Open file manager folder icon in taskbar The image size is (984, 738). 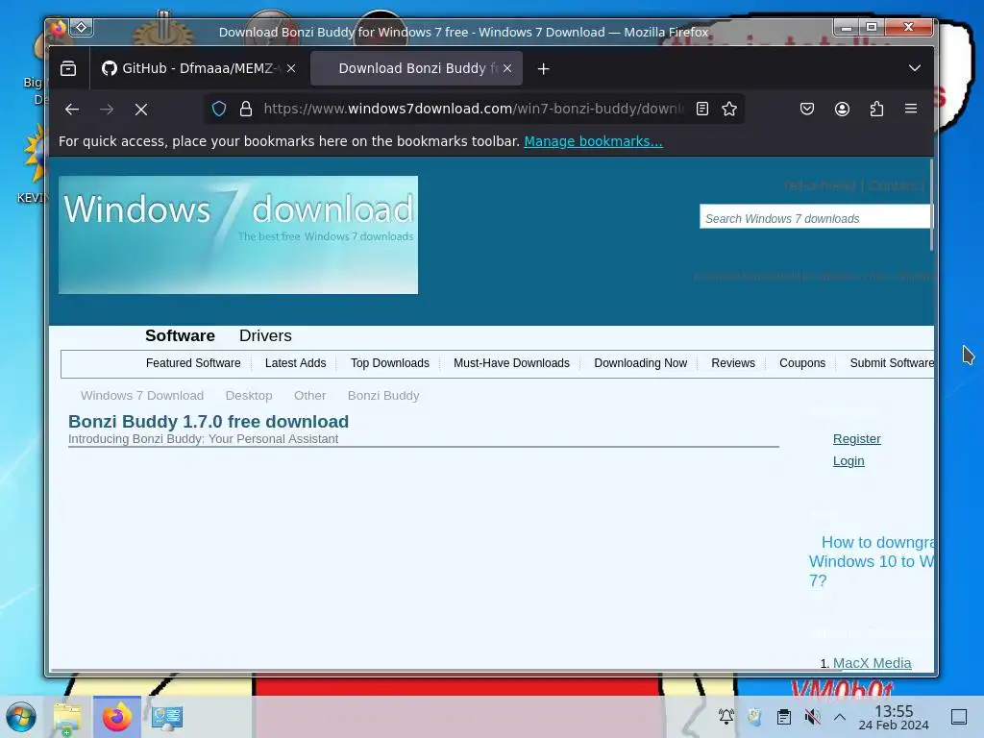click(67, 717)
